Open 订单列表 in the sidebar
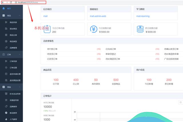Image resolution: width=183 pixels, height=122 pixels. click(11, 61)
